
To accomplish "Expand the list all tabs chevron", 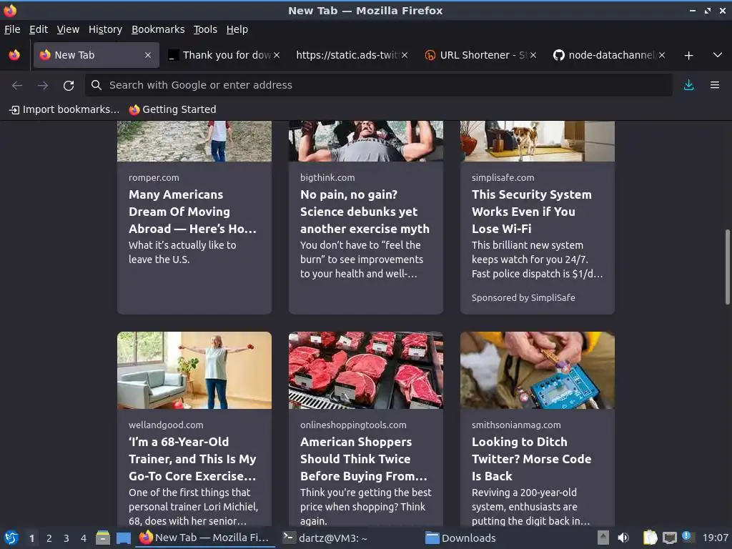I will [x=718, y=55].
